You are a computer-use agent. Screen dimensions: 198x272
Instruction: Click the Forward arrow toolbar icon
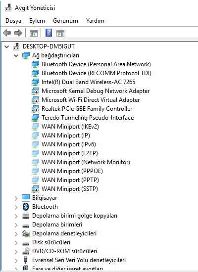18,33
